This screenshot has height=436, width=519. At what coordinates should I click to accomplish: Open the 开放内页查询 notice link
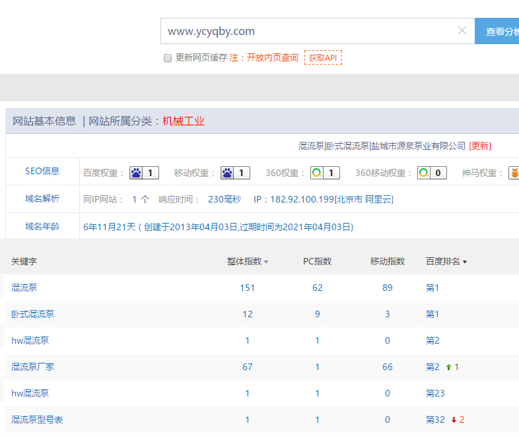[x=272, y=58]
